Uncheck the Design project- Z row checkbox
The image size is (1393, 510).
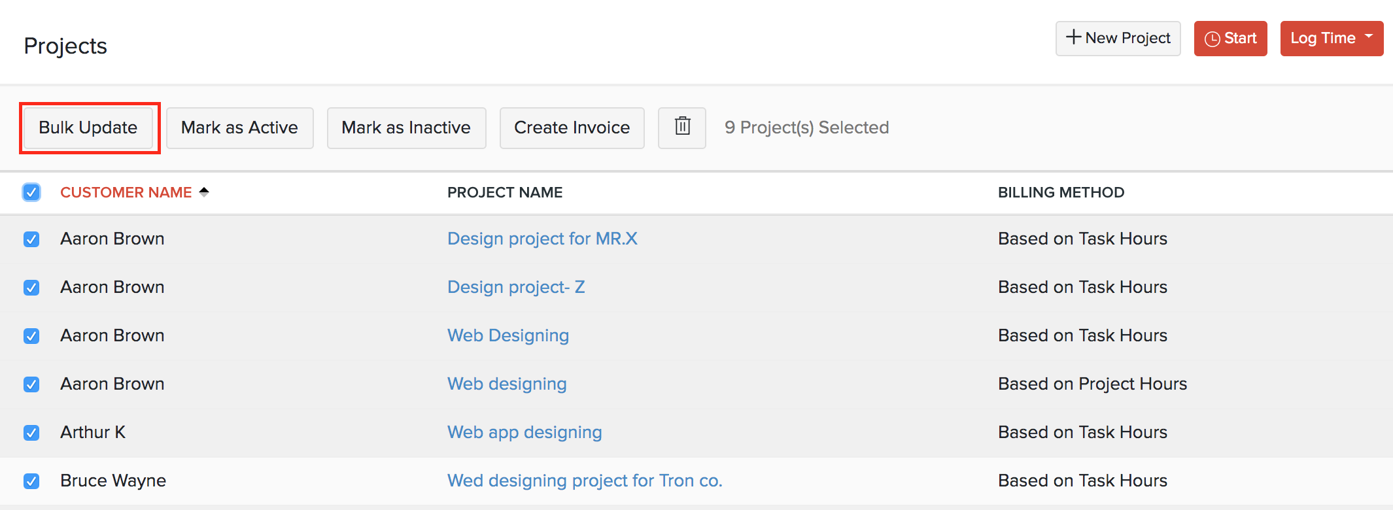tap(31, 288)
